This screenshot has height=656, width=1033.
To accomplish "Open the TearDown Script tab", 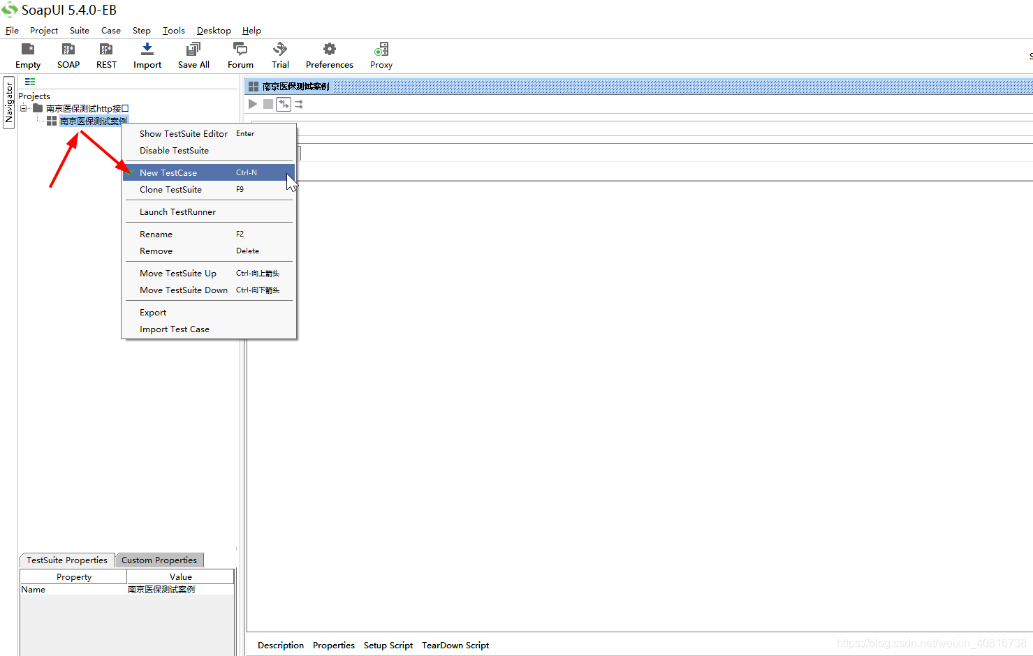I will (455, 645).
